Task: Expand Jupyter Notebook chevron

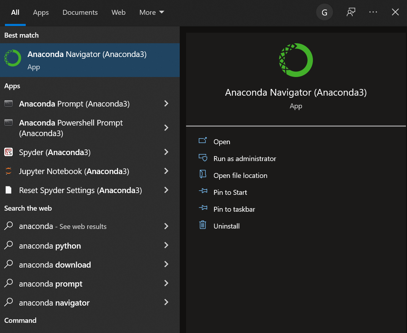Action: (x=166, y=171)
